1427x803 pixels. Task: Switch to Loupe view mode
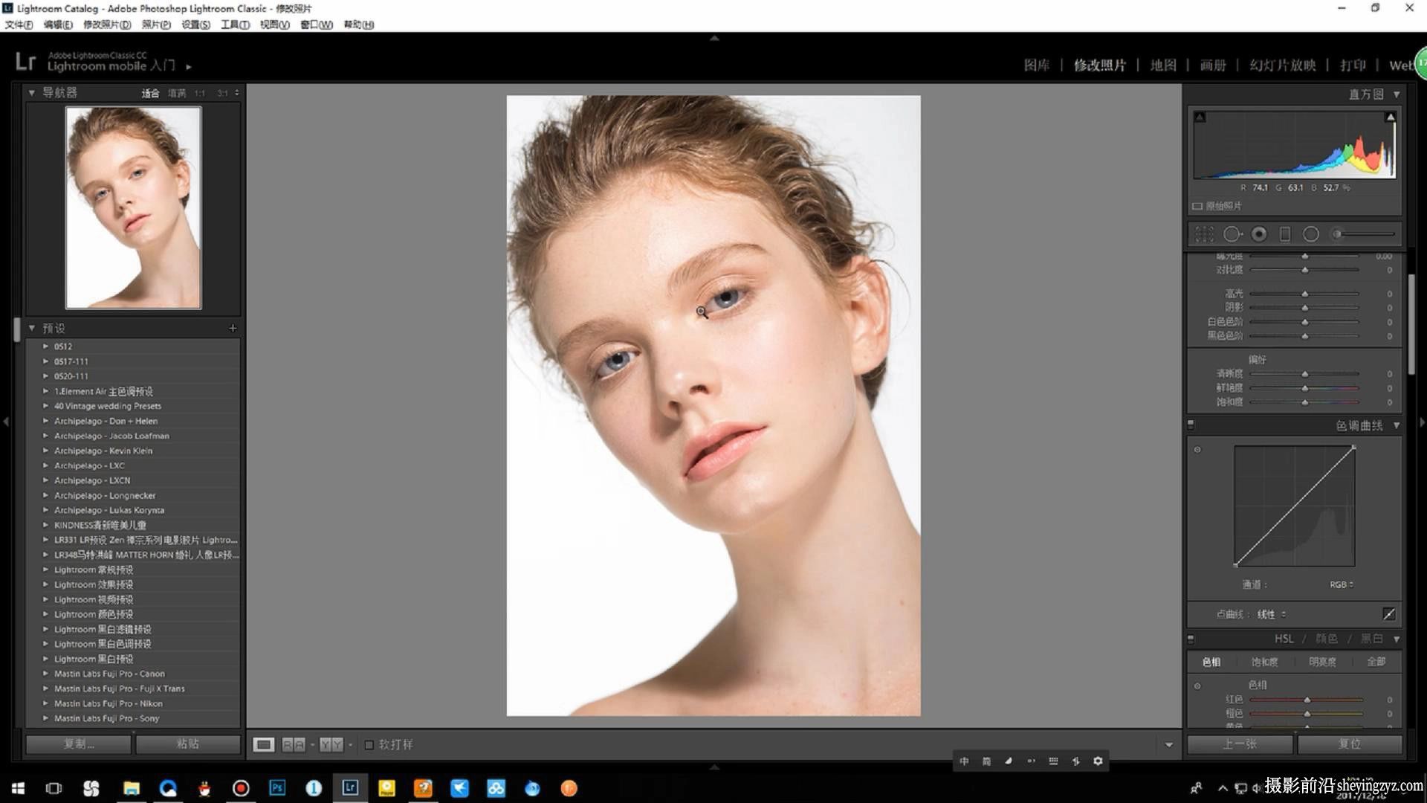(x=264, y=744)
